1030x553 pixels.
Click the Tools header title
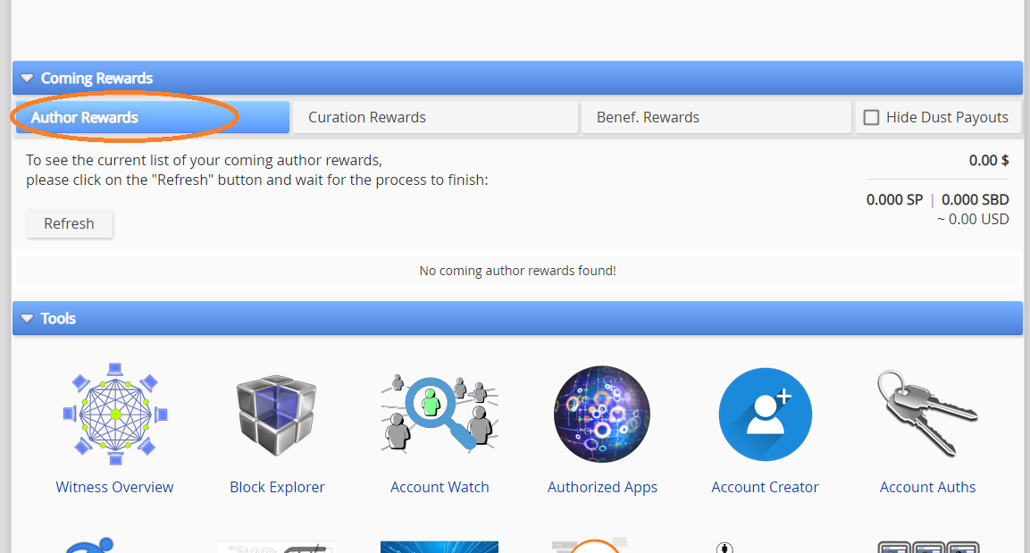click(x=58, y=319)
